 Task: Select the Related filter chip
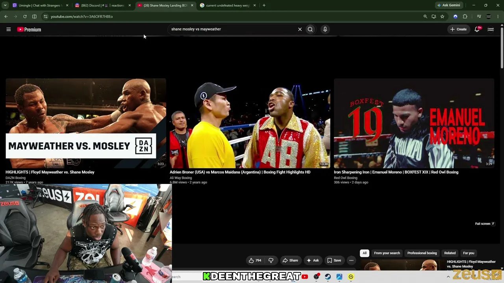(450, 253)
